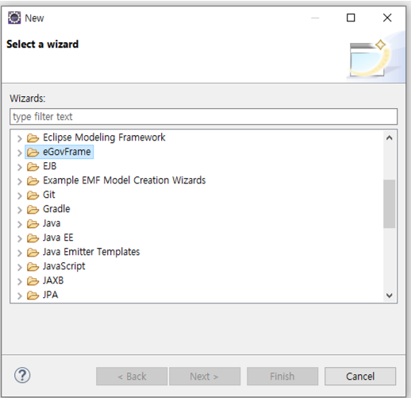
Task: Click the JPA folder icon
Action: click(33, 295)
